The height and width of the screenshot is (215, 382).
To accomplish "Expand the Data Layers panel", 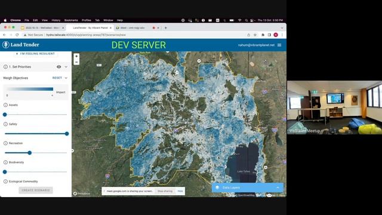I will [x=278, y=188].
